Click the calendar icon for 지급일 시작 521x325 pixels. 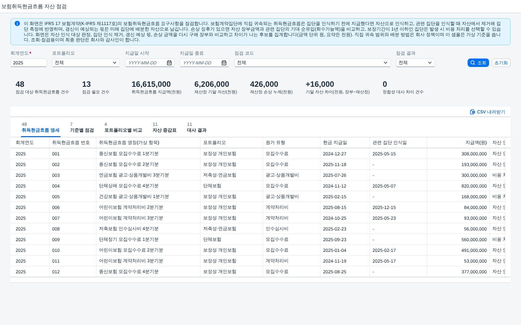pyautogui.click(x=169, y=63)
